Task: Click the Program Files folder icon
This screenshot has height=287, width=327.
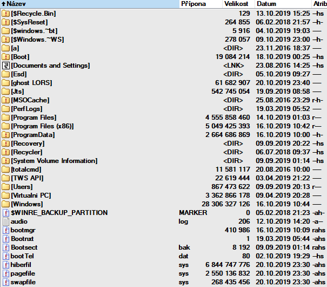Action: click(5, 118)
